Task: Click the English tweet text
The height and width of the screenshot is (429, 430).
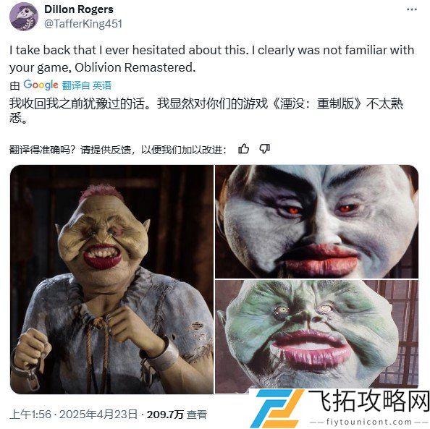Action: tap(211, 59)
